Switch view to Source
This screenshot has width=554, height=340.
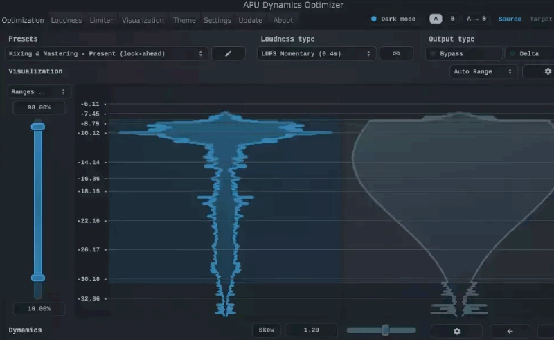click(510, 19)
